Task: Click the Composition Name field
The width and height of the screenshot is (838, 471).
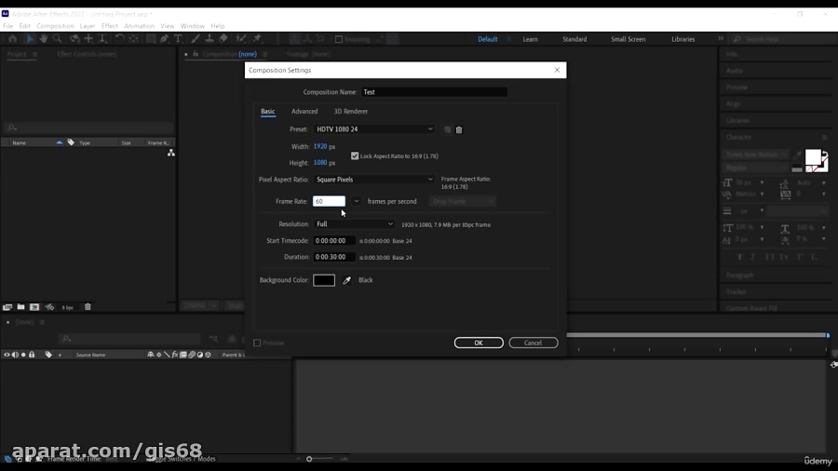Action: (435, 92)
